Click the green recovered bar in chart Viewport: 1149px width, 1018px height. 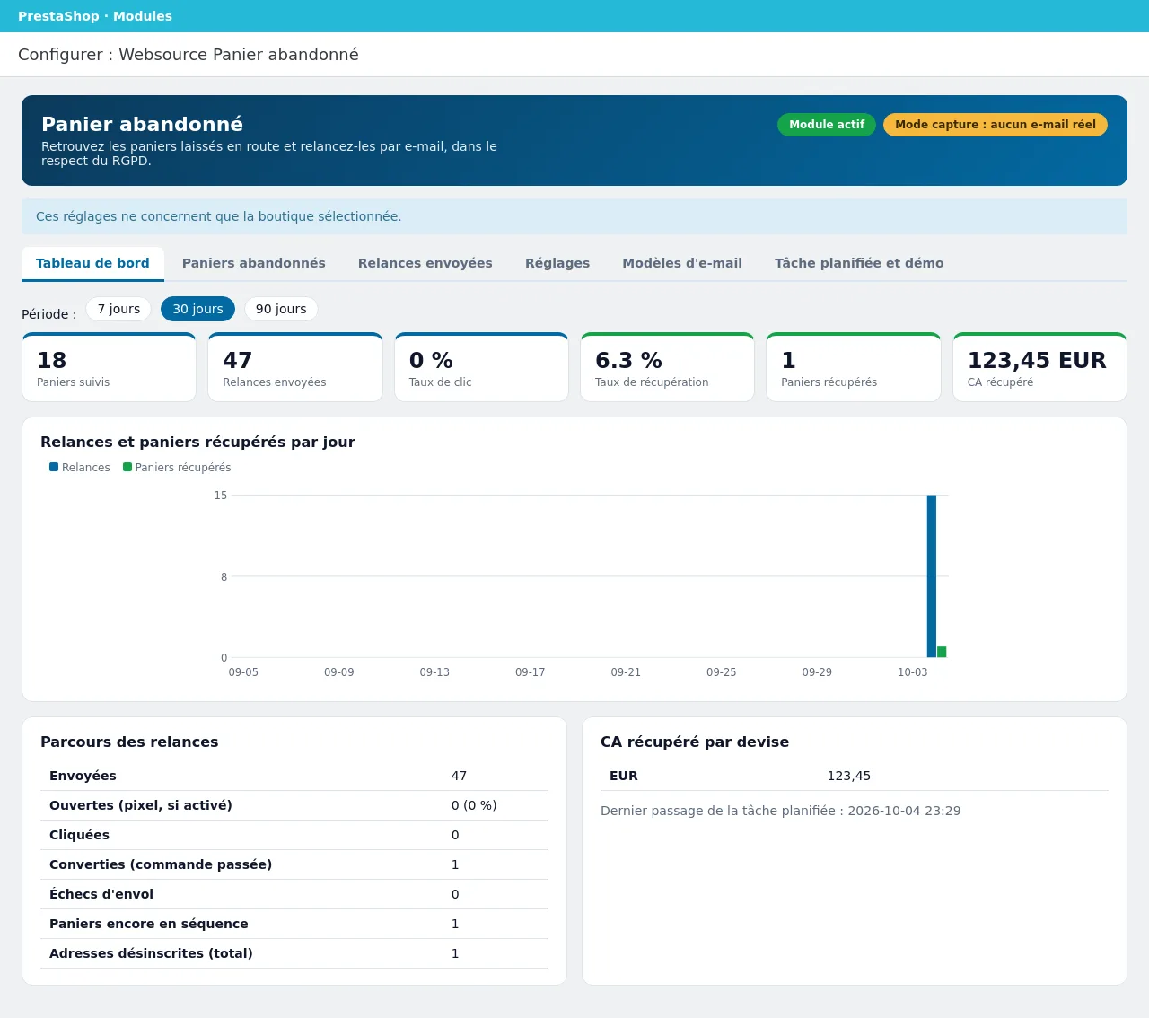942,652
